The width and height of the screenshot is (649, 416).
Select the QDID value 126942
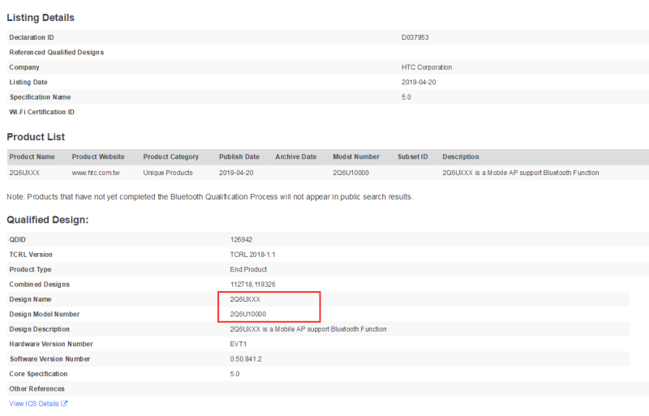click(x=242, y=240)
